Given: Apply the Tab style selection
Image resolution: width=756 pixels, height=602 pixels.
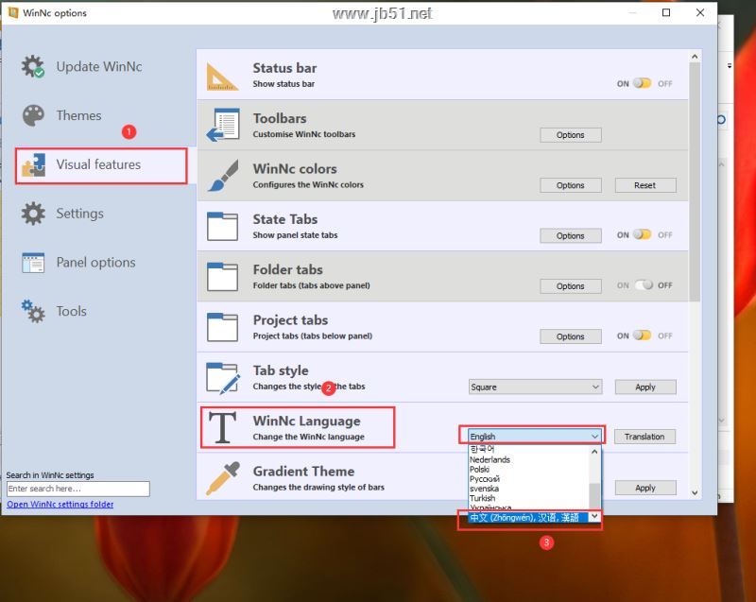Looking at the screenshot, I should (x=645, y=387).
